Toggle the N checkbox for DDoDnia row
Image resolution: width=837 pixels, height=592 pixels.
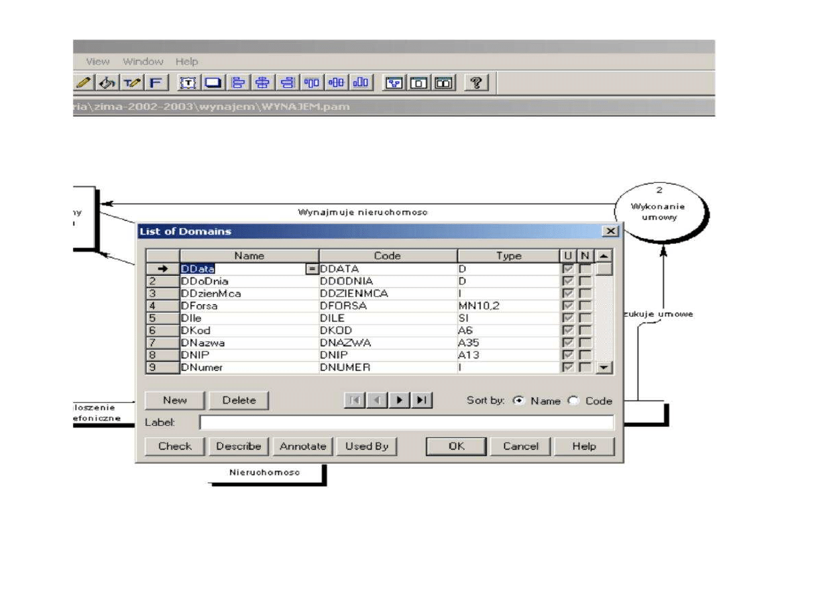point(585,281)
